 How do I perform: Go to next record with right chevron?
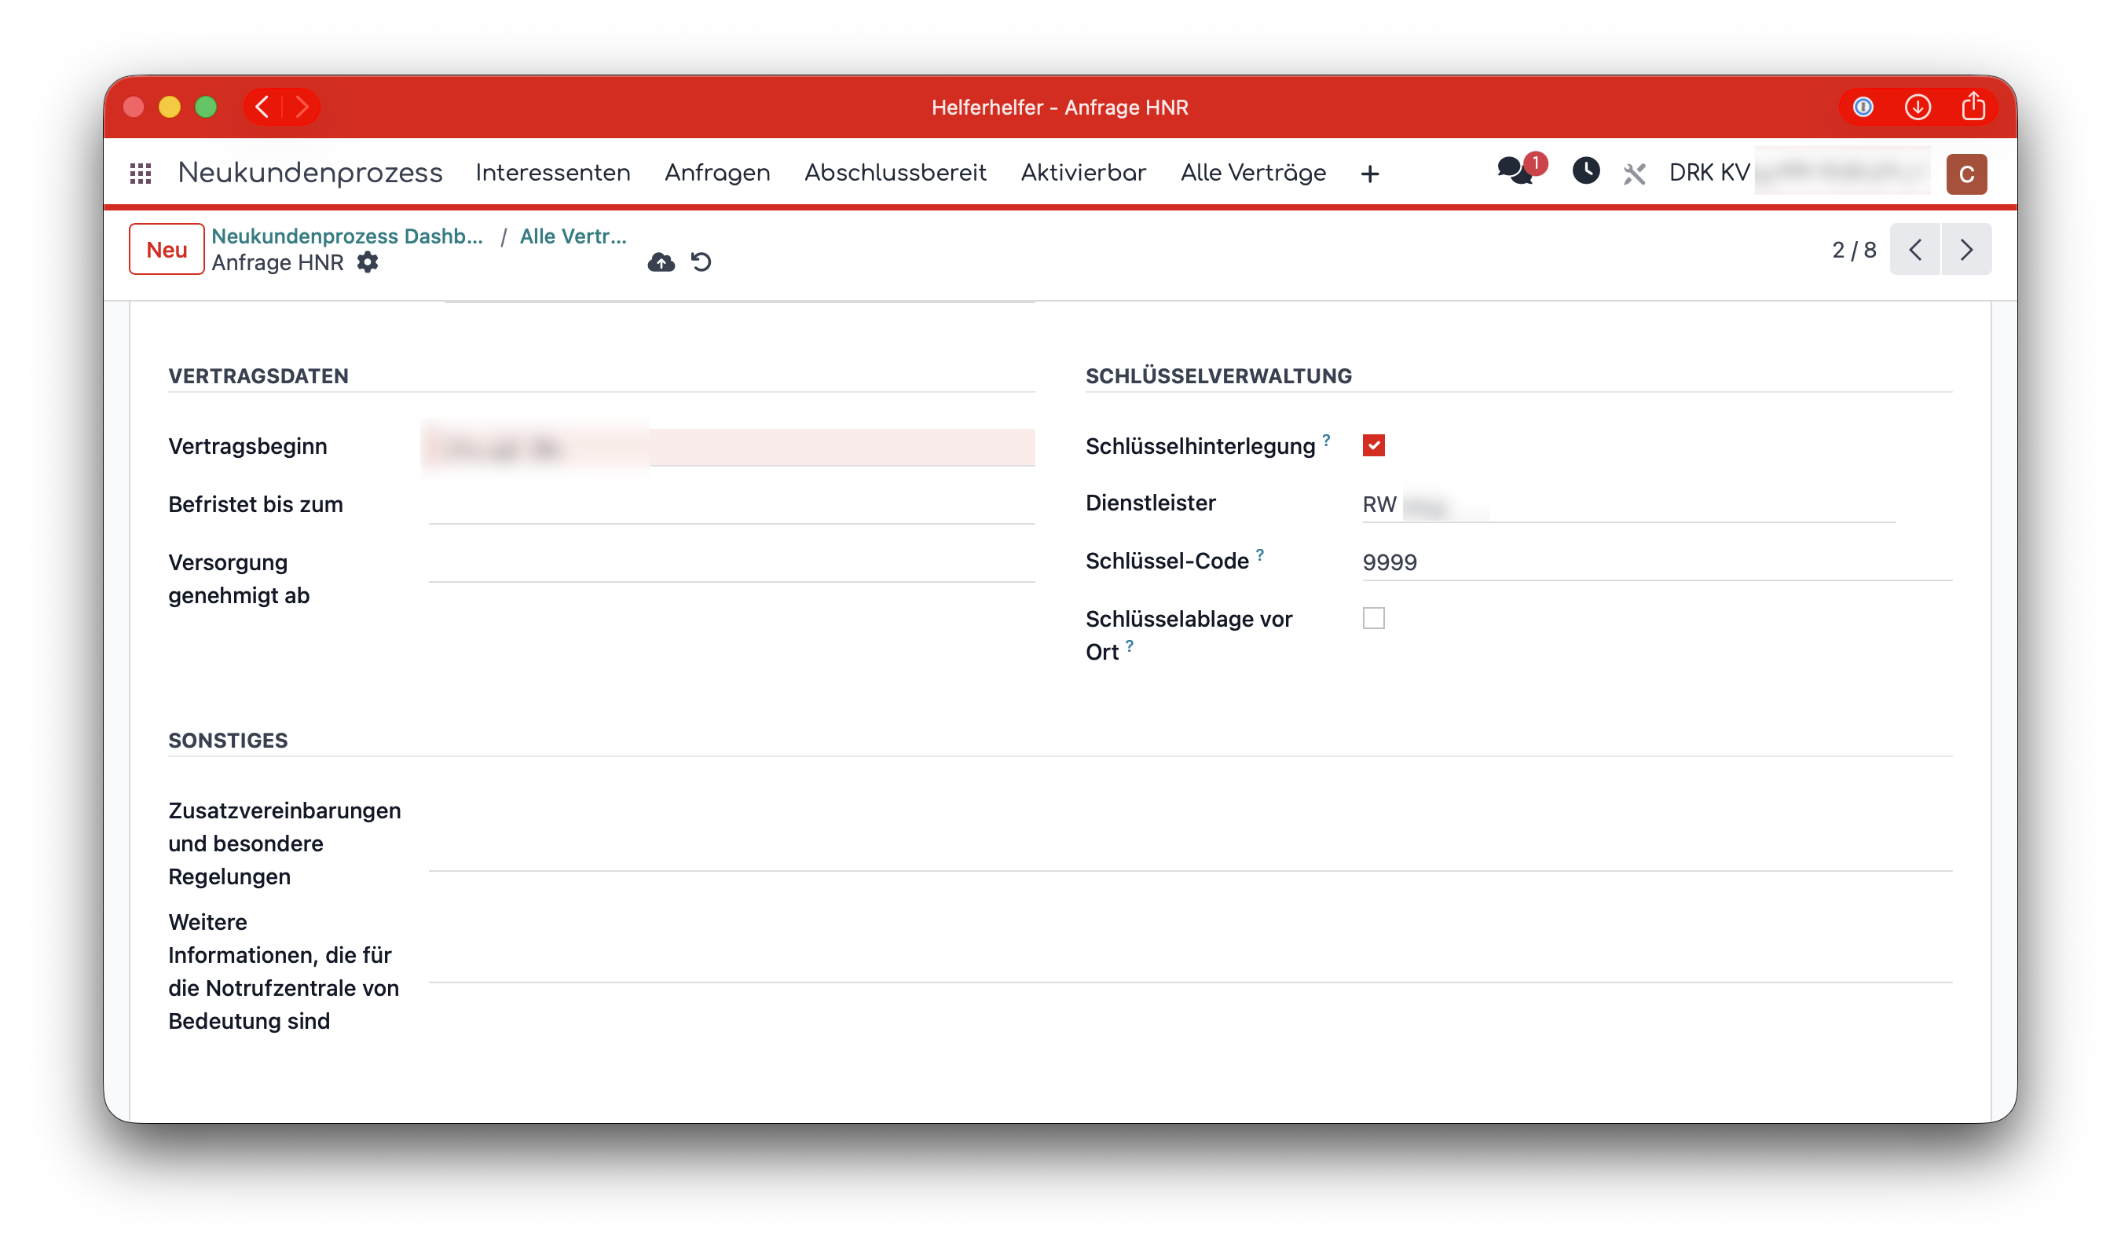pos(1966,250)
